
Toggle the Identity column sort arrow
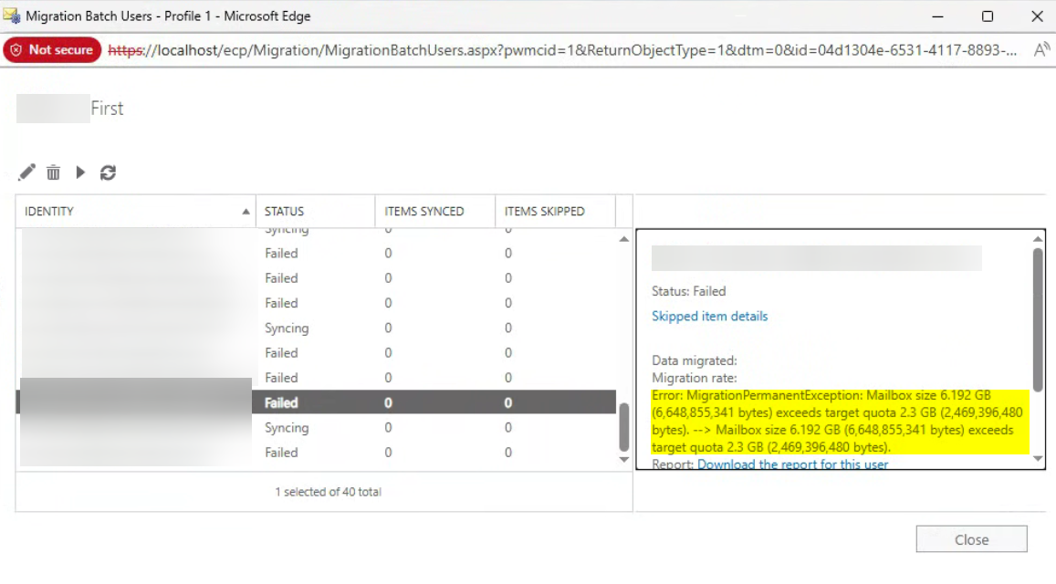tap(246, 212)
